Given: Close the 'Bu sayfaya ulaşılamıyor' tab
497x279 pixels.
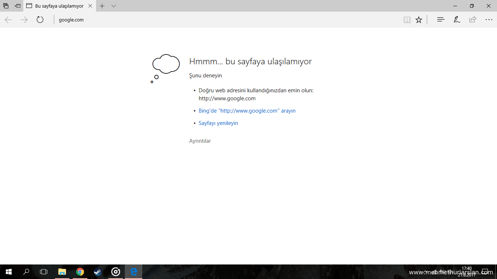Looking at the screenshot, I should 90,6.
